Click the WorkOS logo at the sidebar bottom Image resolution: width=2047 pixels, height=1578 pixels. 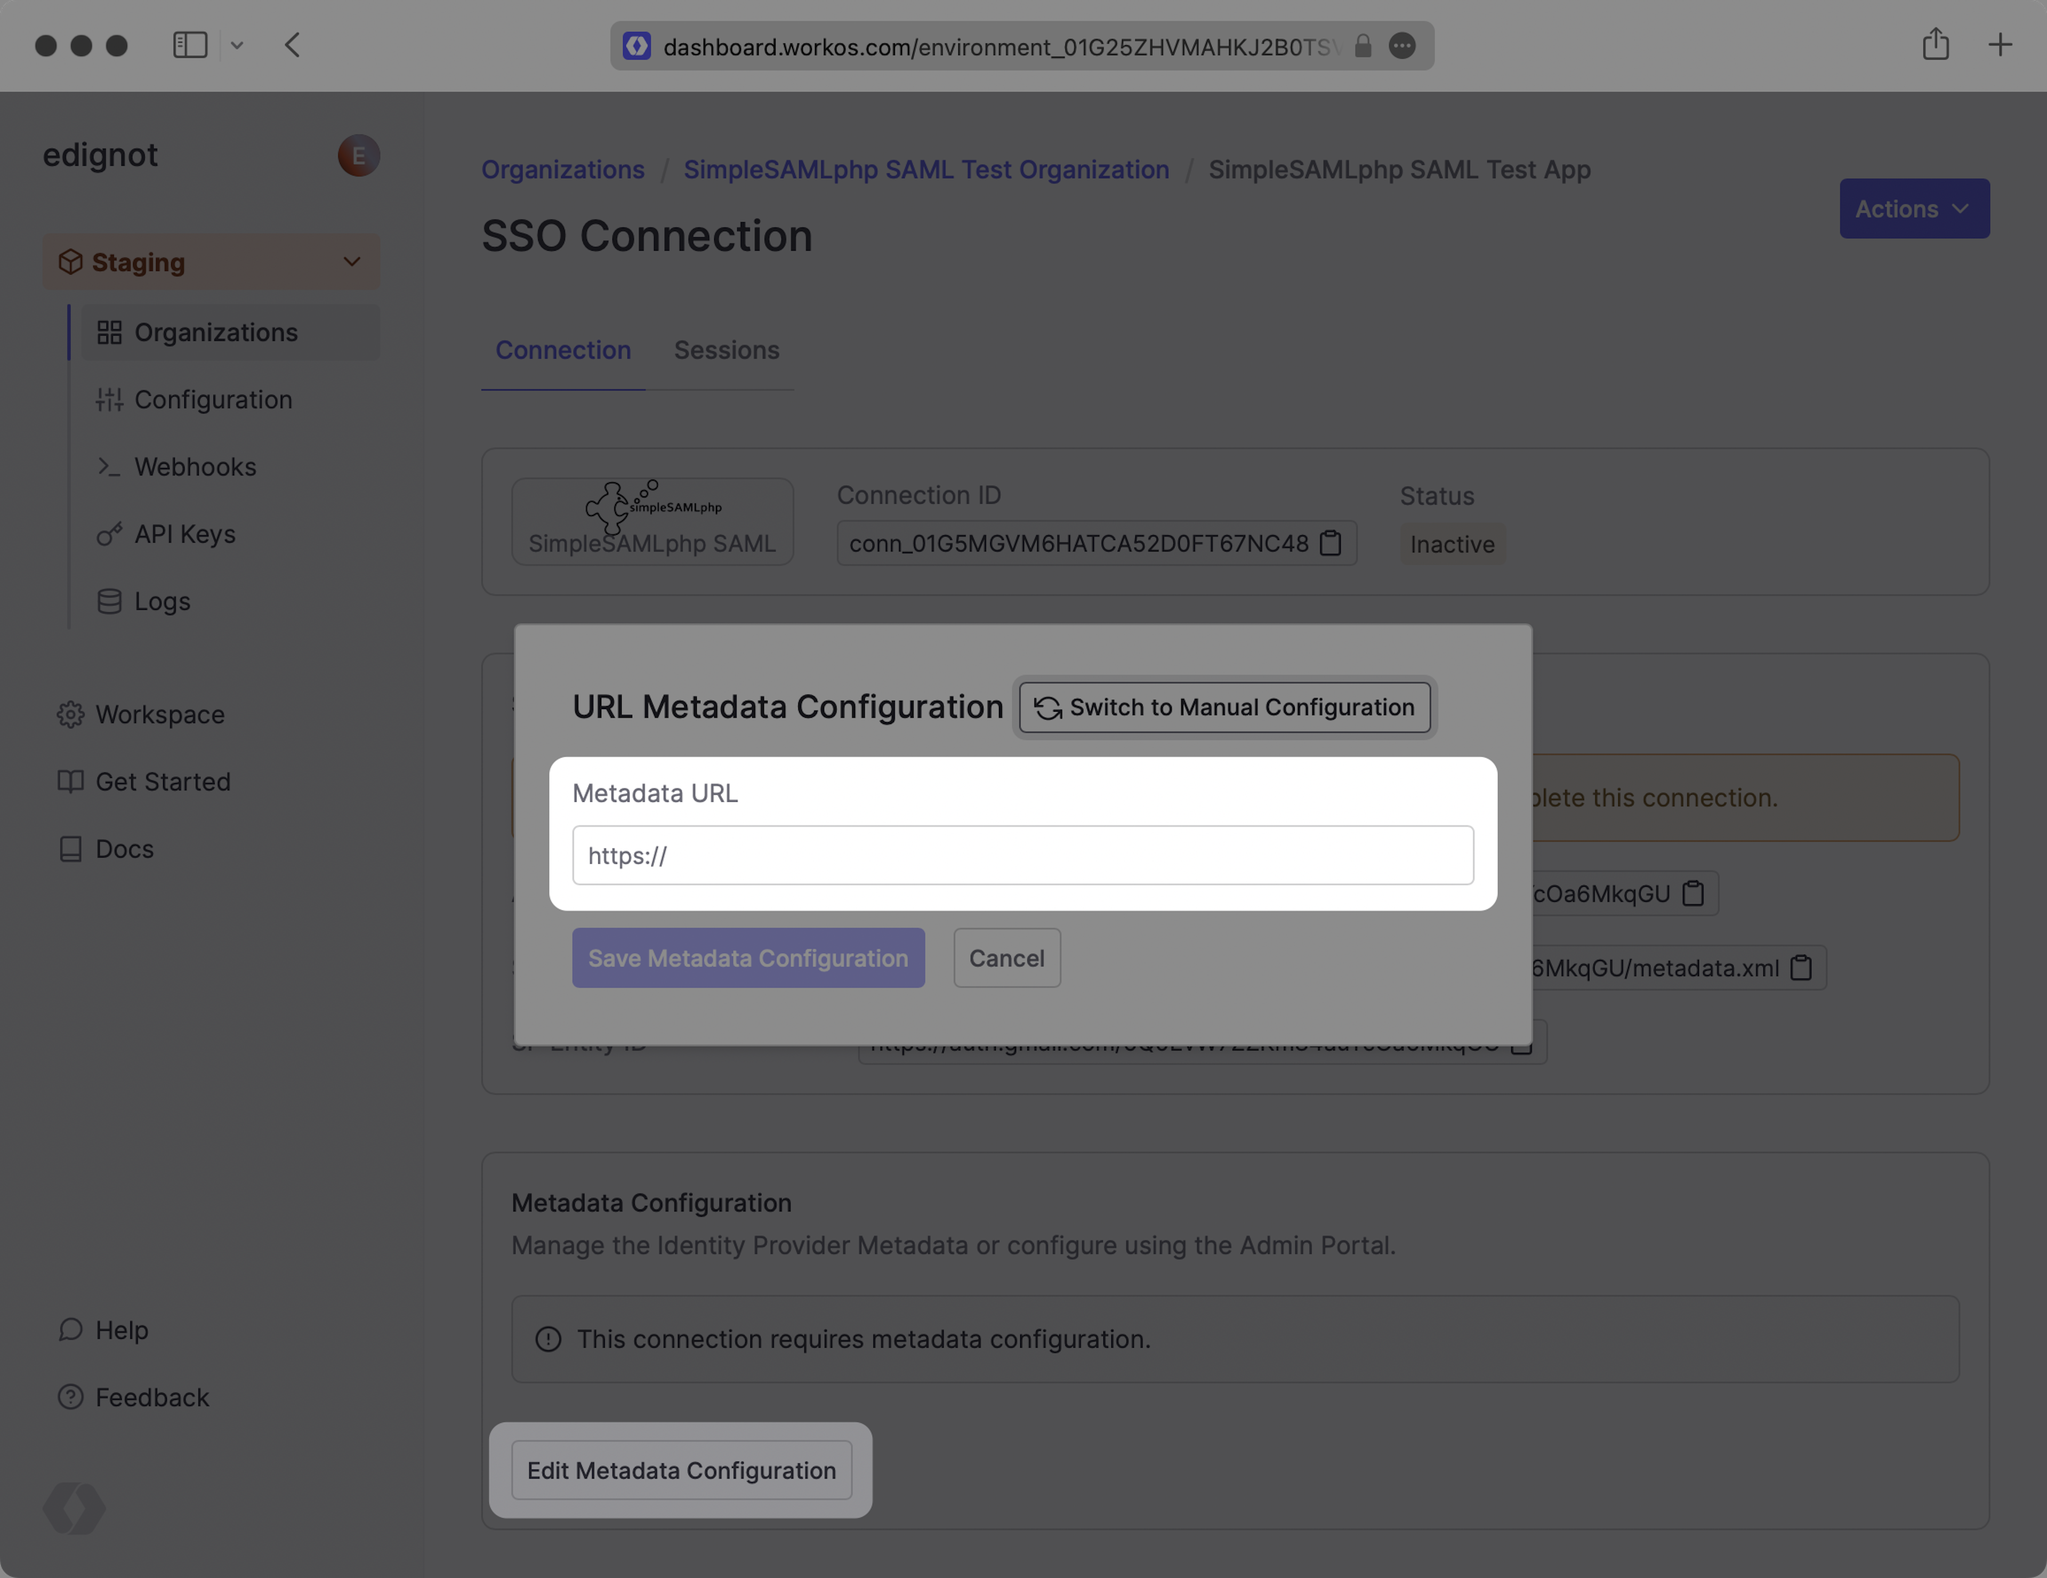[x=74, y=1508]
